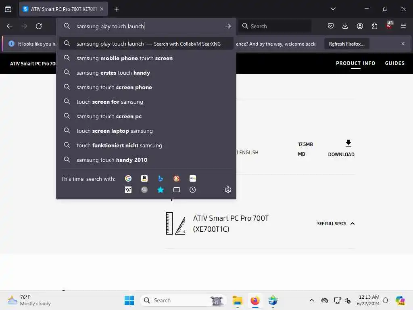Dismiss the welcome back notification bar

point(403,44)
